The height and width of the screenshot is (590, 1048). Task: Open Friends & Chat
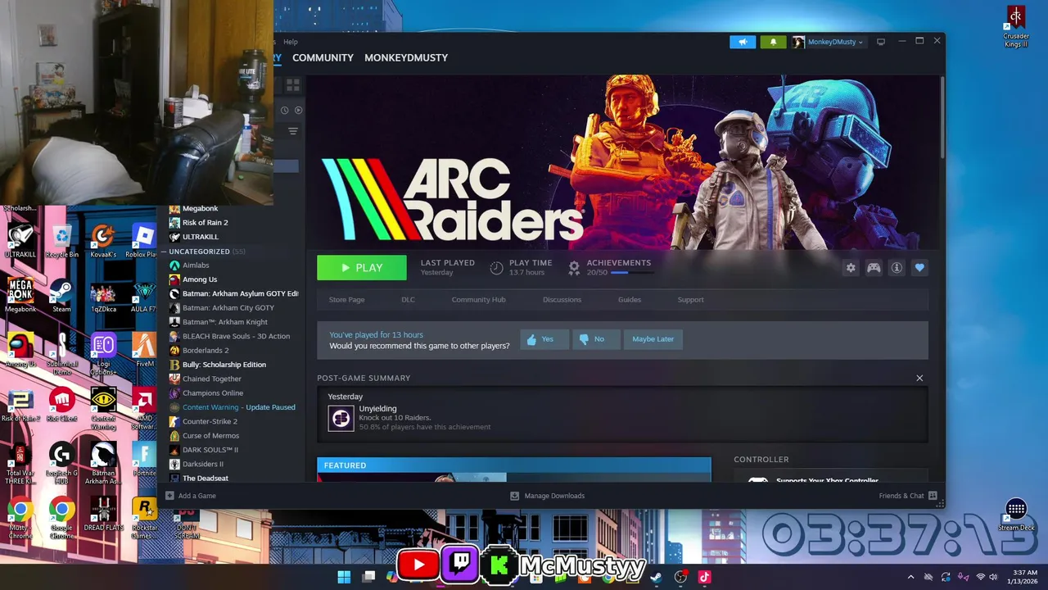click(908, 496)
